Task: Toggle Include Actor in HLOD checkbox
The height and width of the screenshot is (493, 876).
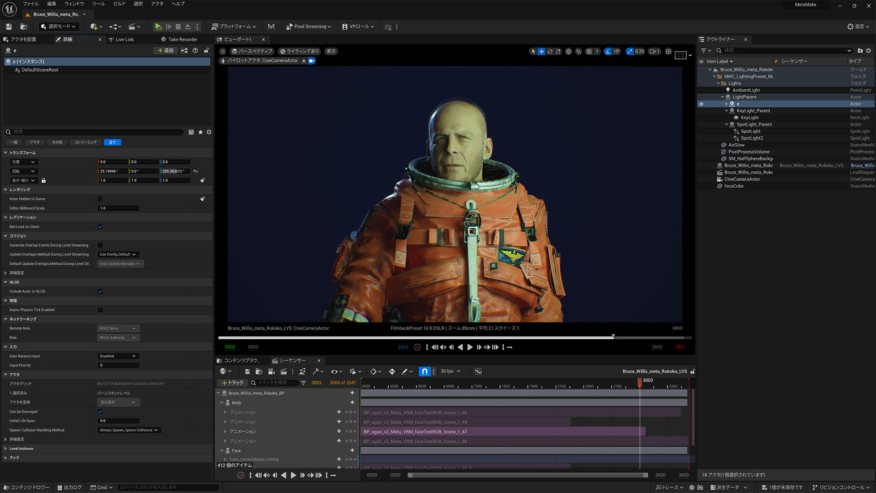Action: [100, 291]
